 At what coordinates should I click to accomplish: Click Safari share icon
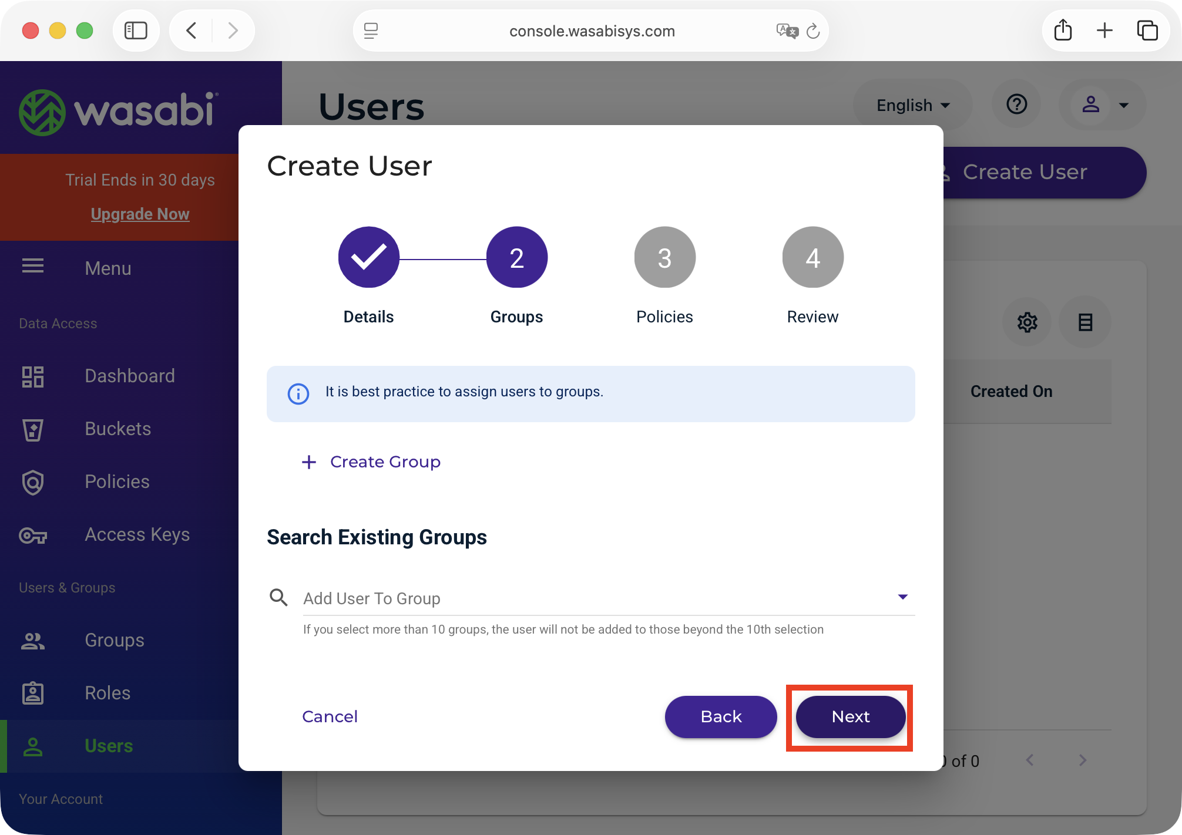pos(1063,30)
